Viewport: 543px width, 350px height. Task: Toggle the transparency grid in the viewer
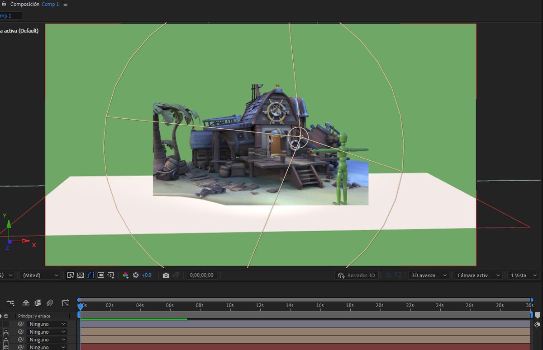[x=81, y=275]
